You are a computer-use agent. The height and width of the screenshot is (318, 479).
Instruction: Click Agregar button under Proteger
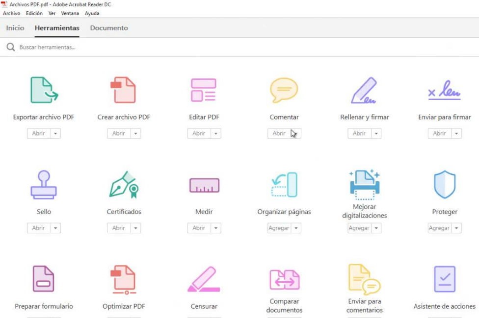click(x=439, y=228)
